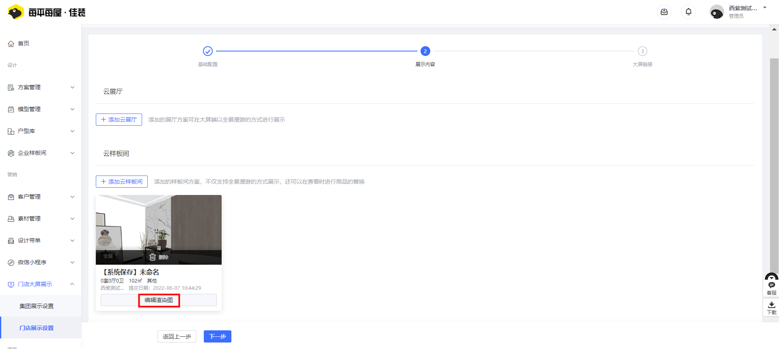
Task: Click the 门店大屏展示 screen icon
Action: [11, 285]
